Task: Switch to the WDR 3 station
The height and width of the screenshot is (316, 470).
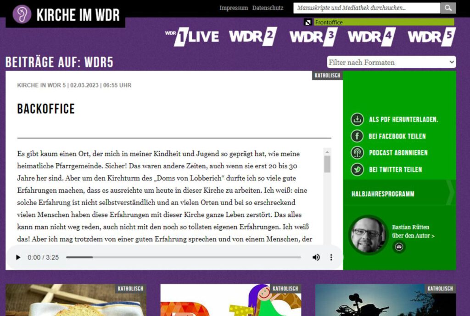Action: click(x=313, y=37)
